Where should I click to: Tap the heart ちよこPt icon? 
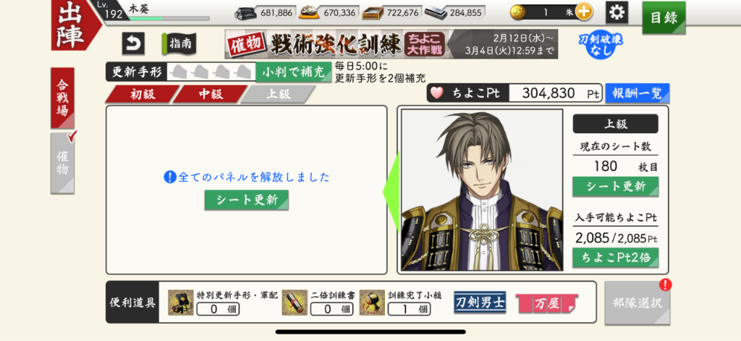[x=436, y=93]
